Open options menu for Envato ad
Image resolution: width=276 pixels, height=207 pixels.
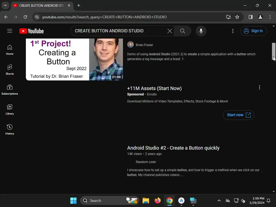(x=260, y=87)
